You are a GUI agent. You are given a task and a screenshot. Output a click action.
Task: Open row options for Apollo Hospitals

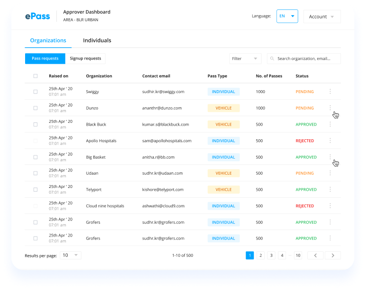(330, 141)
